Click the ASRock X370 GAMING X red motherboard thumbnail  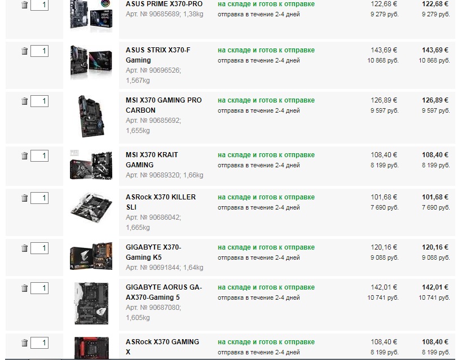pyautogui.click(x=91, y=348)
